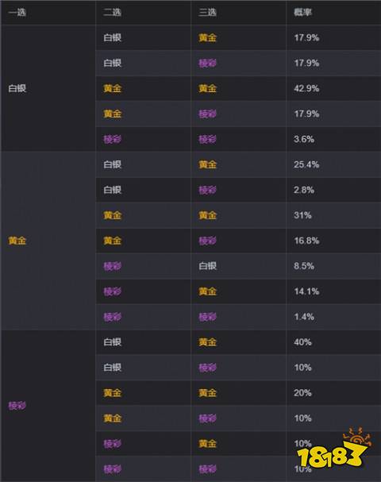Click 白银 in the 8.5% row
The width and height of the screenshot is (381, 482).
(x=208, y=266)
